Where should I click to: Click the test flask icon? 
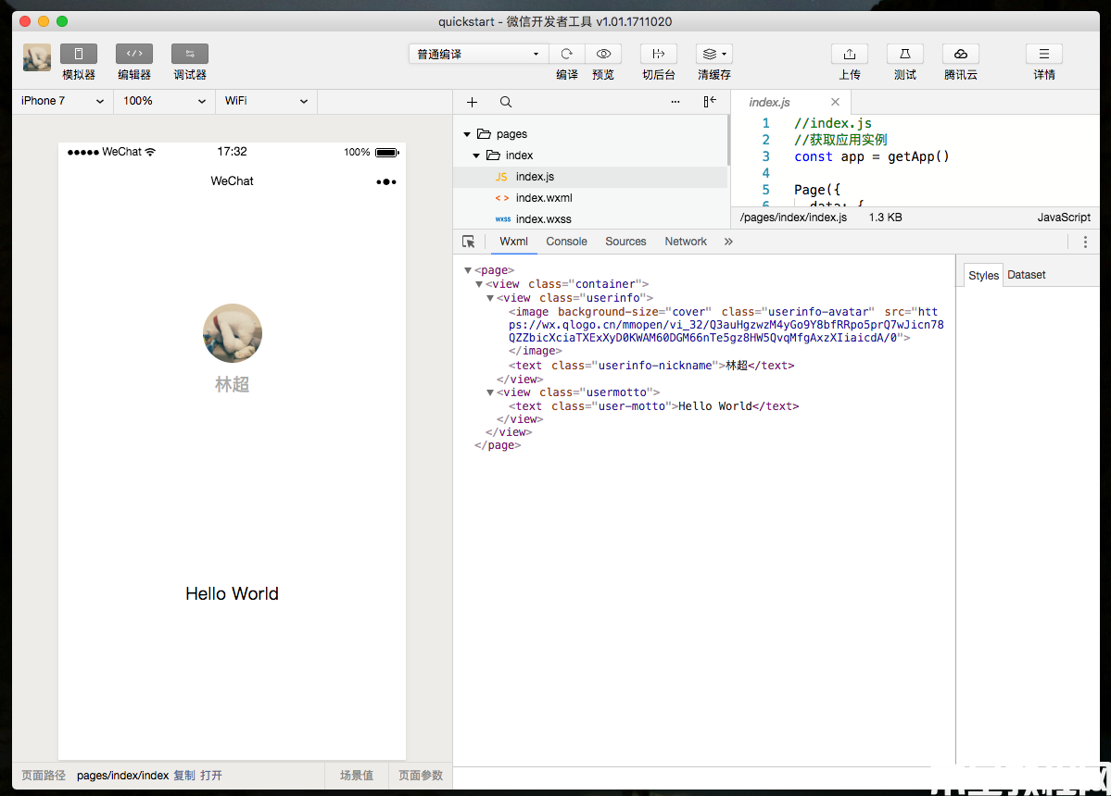point(904,54)
